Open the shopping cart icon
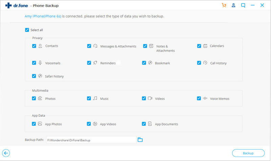 [224, 5]
